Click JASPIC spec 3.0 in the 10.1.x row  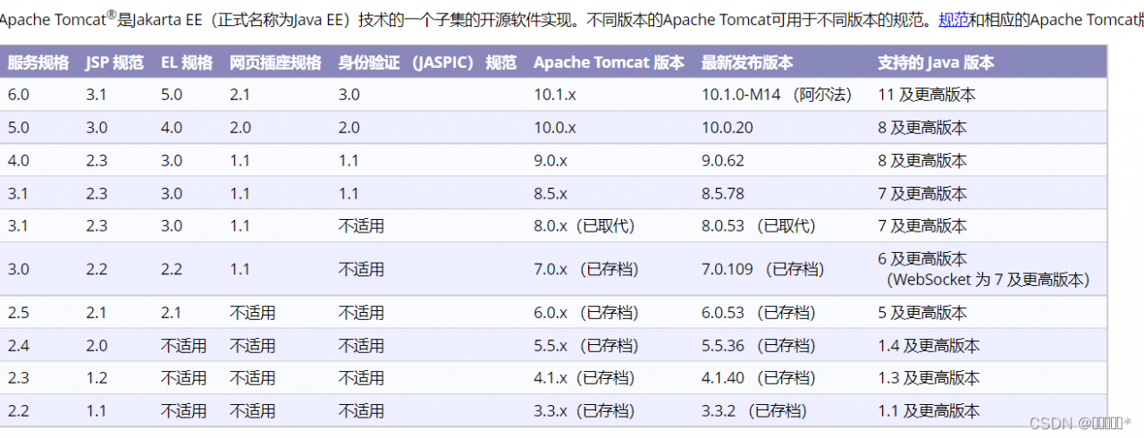tap(349, 95)
